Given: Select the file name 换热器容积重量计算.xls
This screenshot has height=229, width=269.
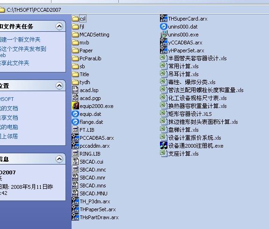Looking at the screenshot, I should [x=197, y=106].
